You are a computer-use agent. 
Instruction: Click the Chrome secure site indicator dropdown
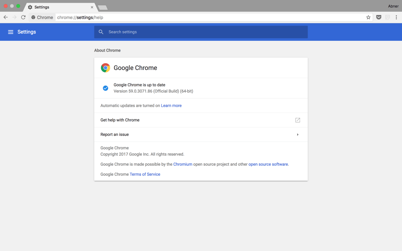[x=42, y=17]
